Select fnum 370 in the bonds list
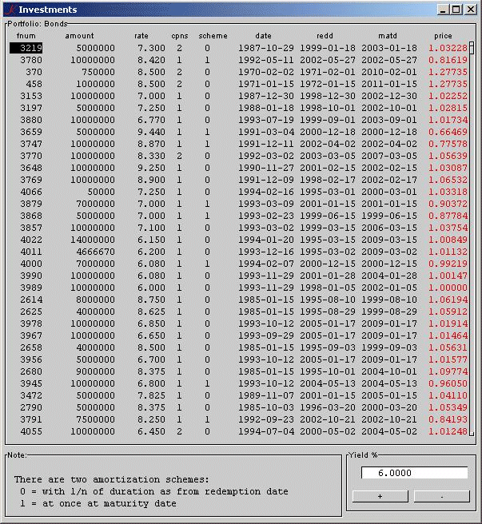 click(34, 72)
